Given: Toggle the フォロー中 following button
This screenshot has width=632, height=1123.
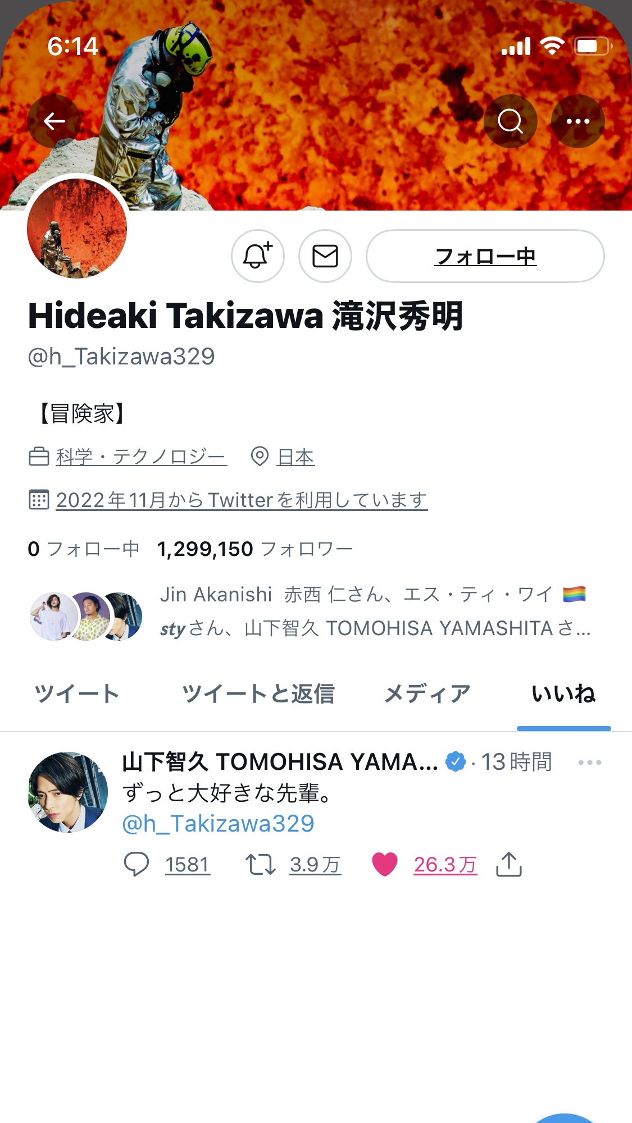Looking at the screenshot, I should pos(485,256).
